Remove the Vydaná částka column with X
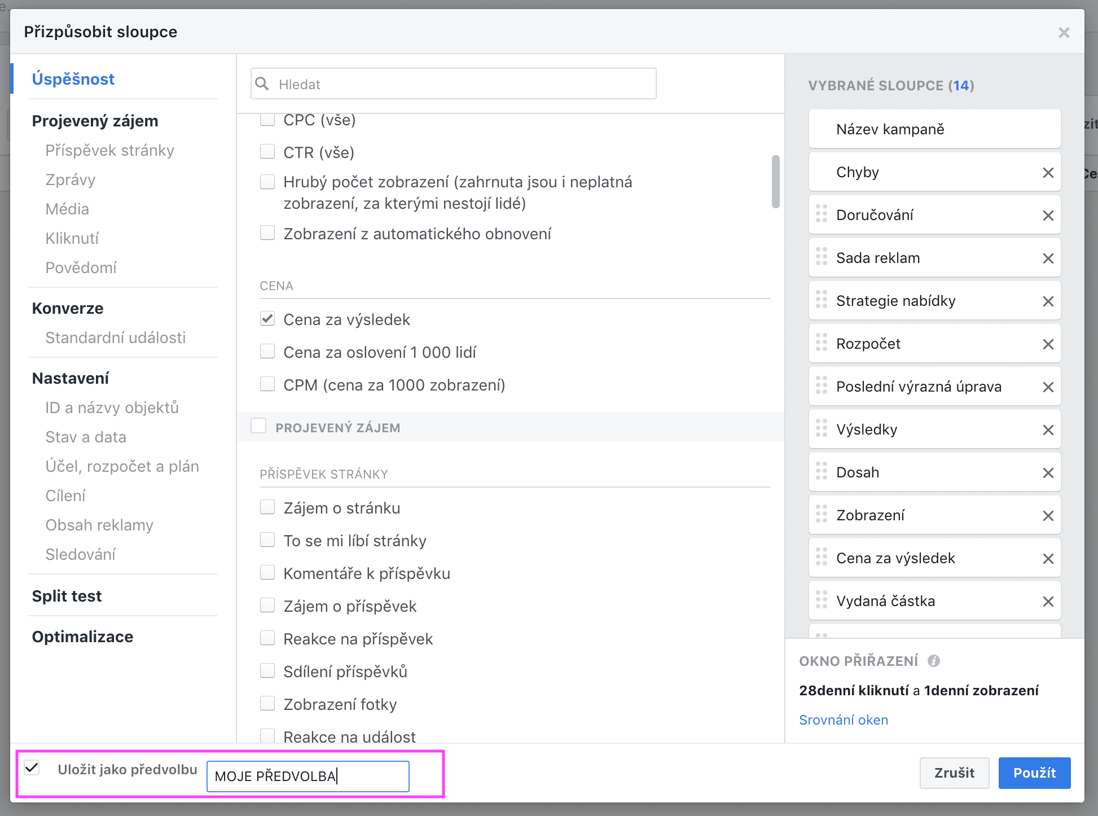The image size is (1098, 816). [x=1048, y=602]
